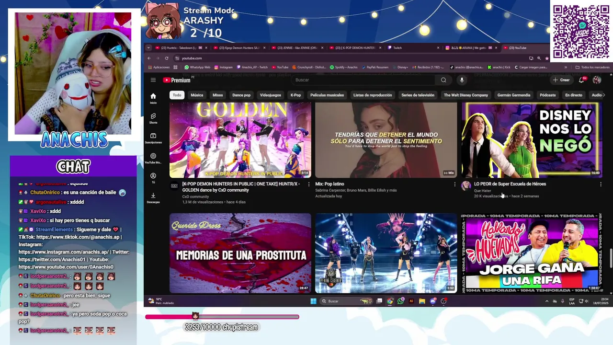Open options for LO PEOR de Super Escuela video
613x345 pixels.
coord(601,184)
